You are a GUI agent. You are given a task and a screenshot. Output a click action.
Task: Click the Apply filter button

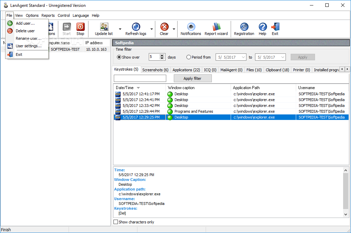(193, 78)
